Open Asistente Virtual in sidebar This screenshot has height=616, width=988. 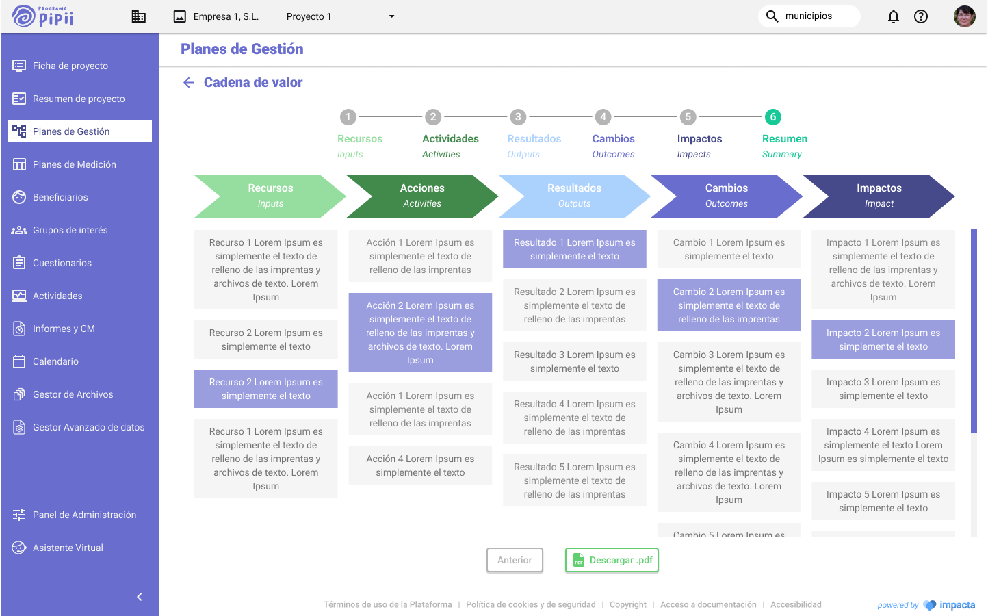click(68, 548)
